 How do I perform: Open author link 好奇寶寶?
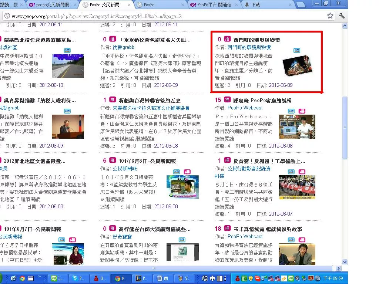pyautogui.click(x=122, y=237)
